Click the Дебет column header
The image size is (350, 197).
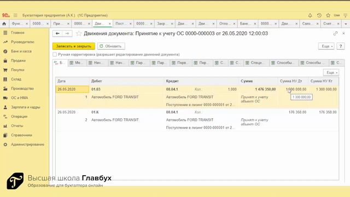[x=126, y=81]
